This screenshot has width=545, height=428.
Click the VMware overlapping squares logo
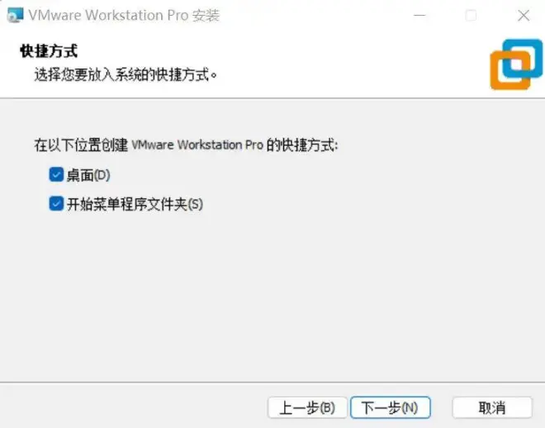point(516,64)
